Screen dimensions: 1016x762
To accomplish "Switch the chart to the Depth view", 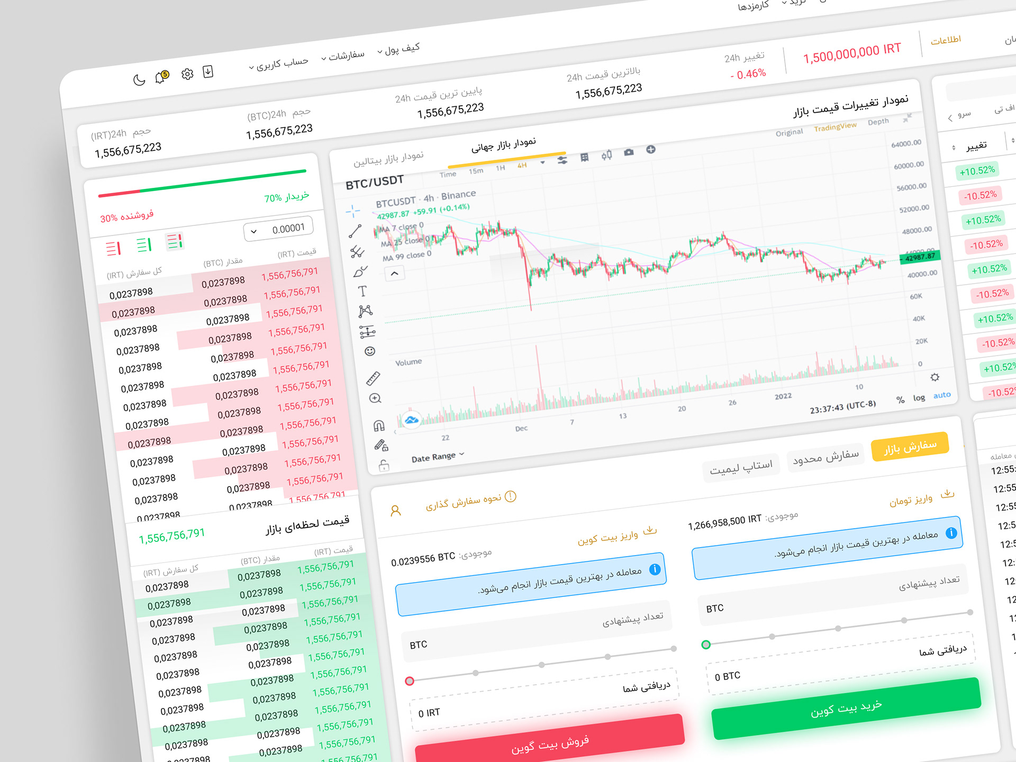I will click(878, 122).
